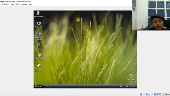This screenshot has width=170, height=96.
Task: Click the hard disk activity status icon
Action: [141, 94]
